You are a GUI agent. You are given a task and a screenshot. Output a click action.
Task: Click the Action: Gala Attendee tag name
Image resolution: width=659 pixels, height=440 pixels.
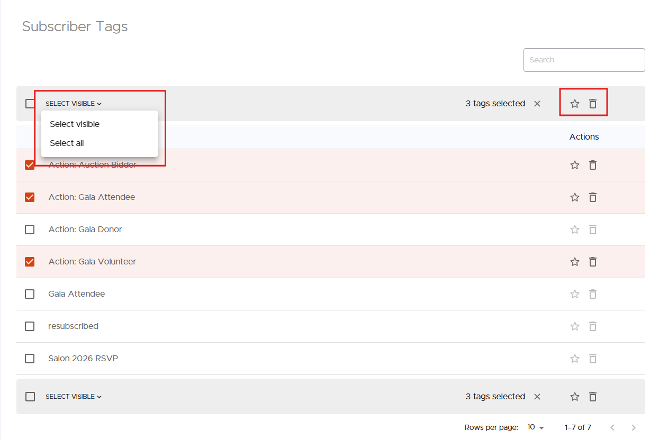[92, 197]
